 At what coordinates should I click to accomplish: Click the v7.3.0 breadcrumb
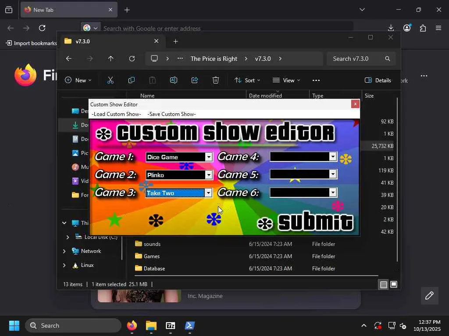[x=263, y=59]
